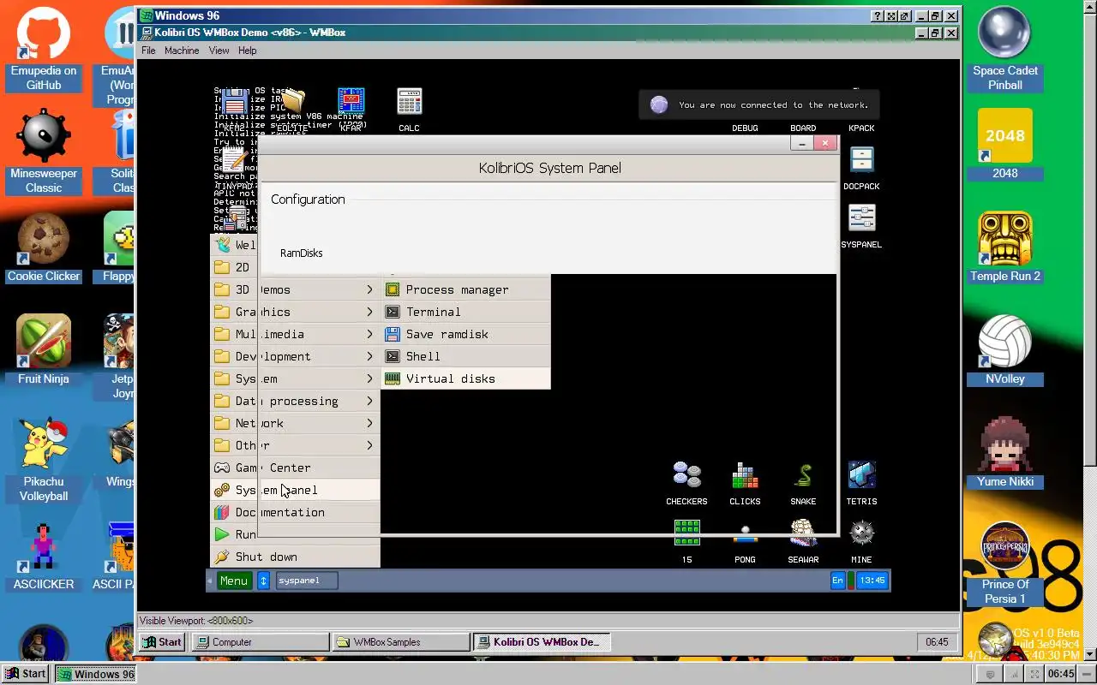Choose Shut down in Kolibri menu
1097x685 pixels.
tap(295, 557)
